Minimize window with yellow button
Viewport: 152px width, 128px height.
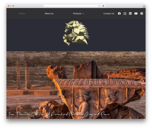point(11,6)
